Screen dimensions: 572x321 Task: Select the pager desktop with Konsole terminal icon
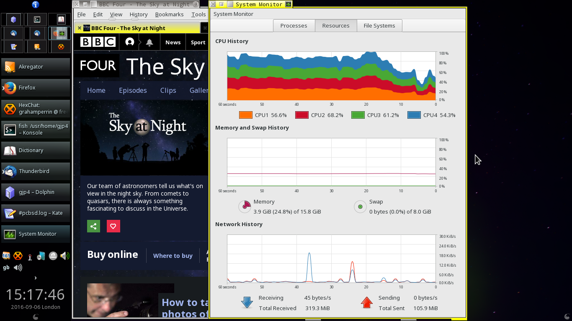click(x=36, y=20)
